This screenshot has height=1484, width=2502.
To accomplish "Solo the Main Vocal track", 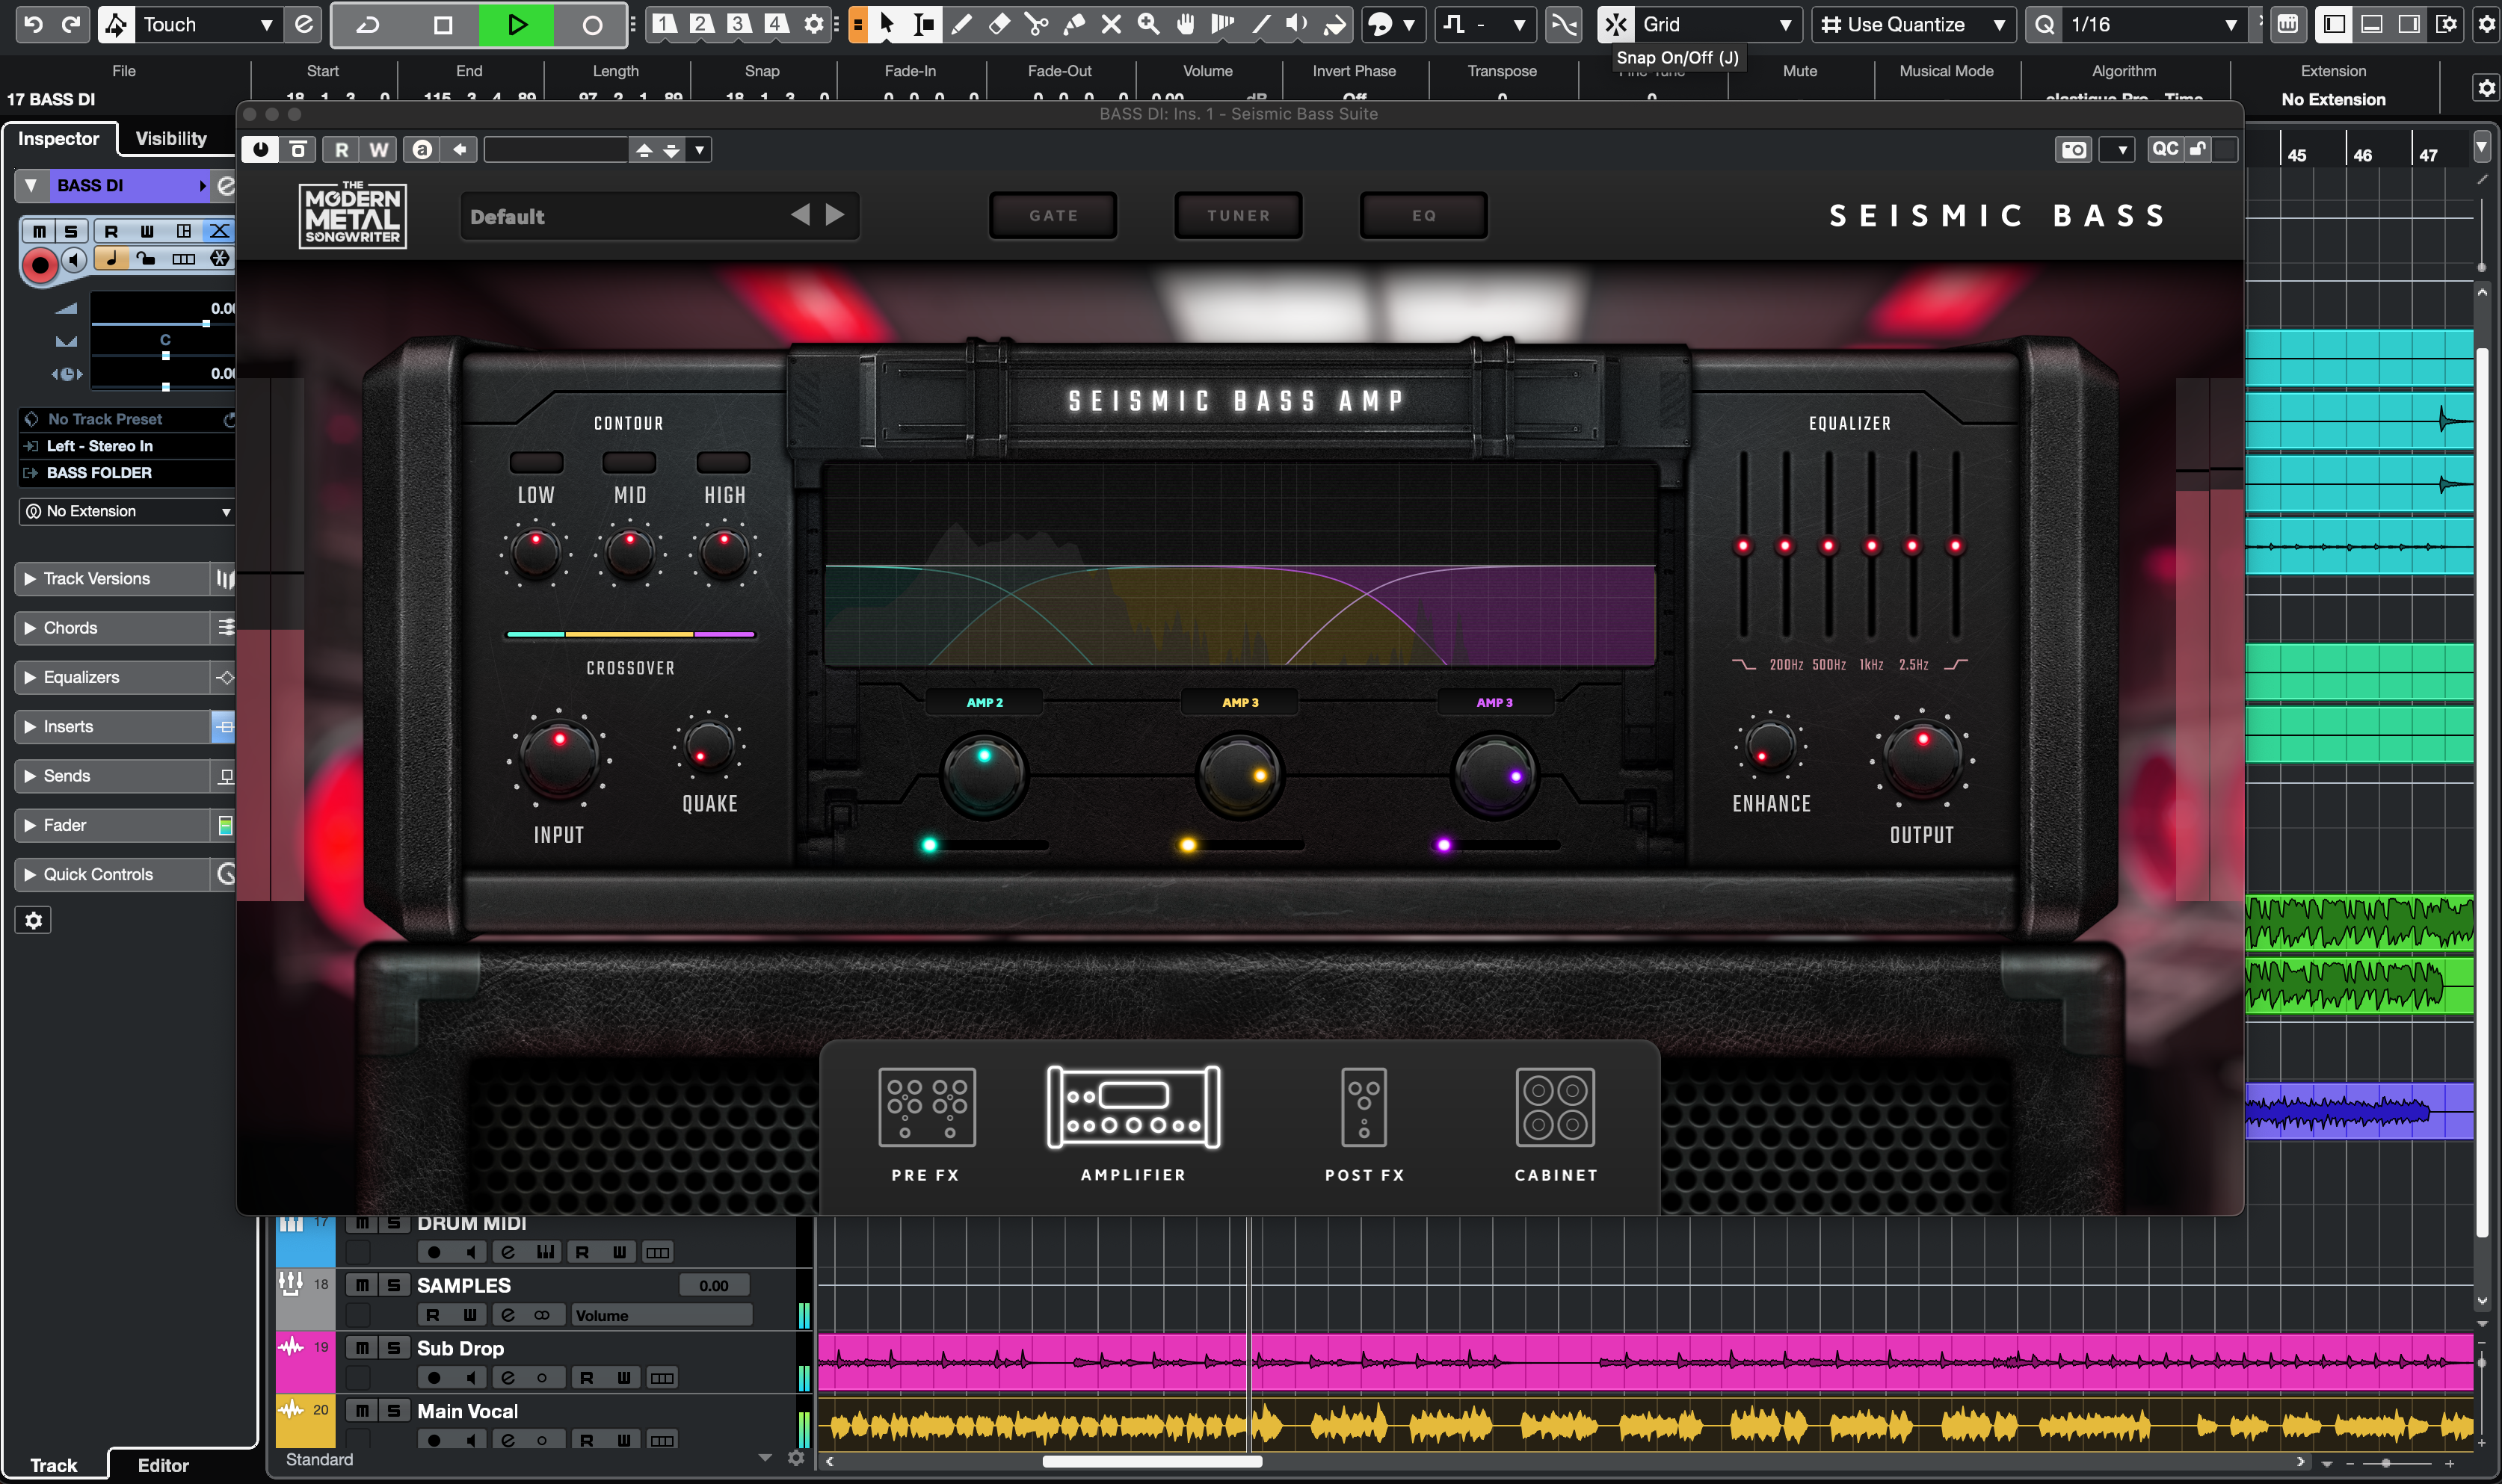I will click(x=393, y=1411).
